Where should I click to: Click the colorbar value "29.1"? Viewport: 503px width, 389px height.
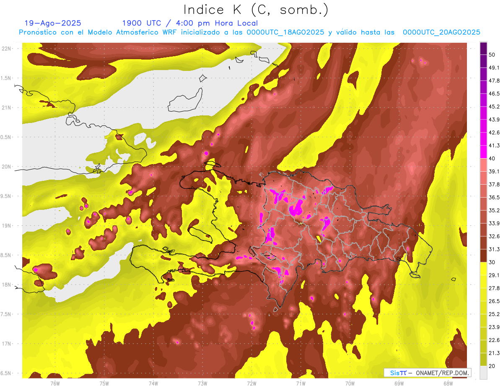494,275
